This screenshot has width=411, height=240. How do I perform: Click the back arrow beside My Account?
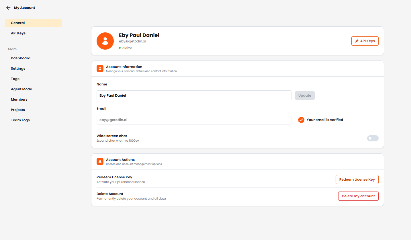click(8, 8)
